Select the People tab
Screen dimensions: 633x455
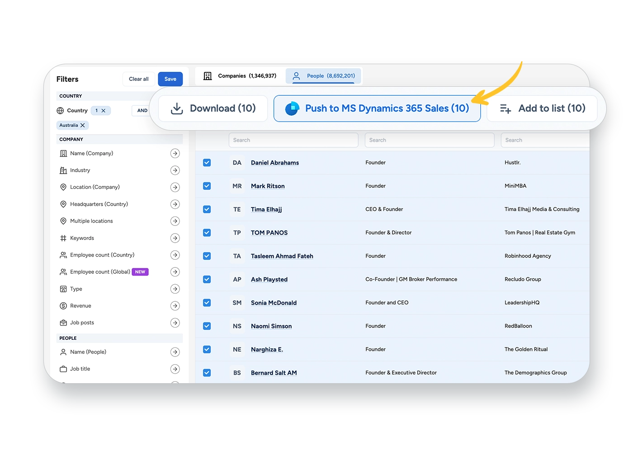coord(324,76)
